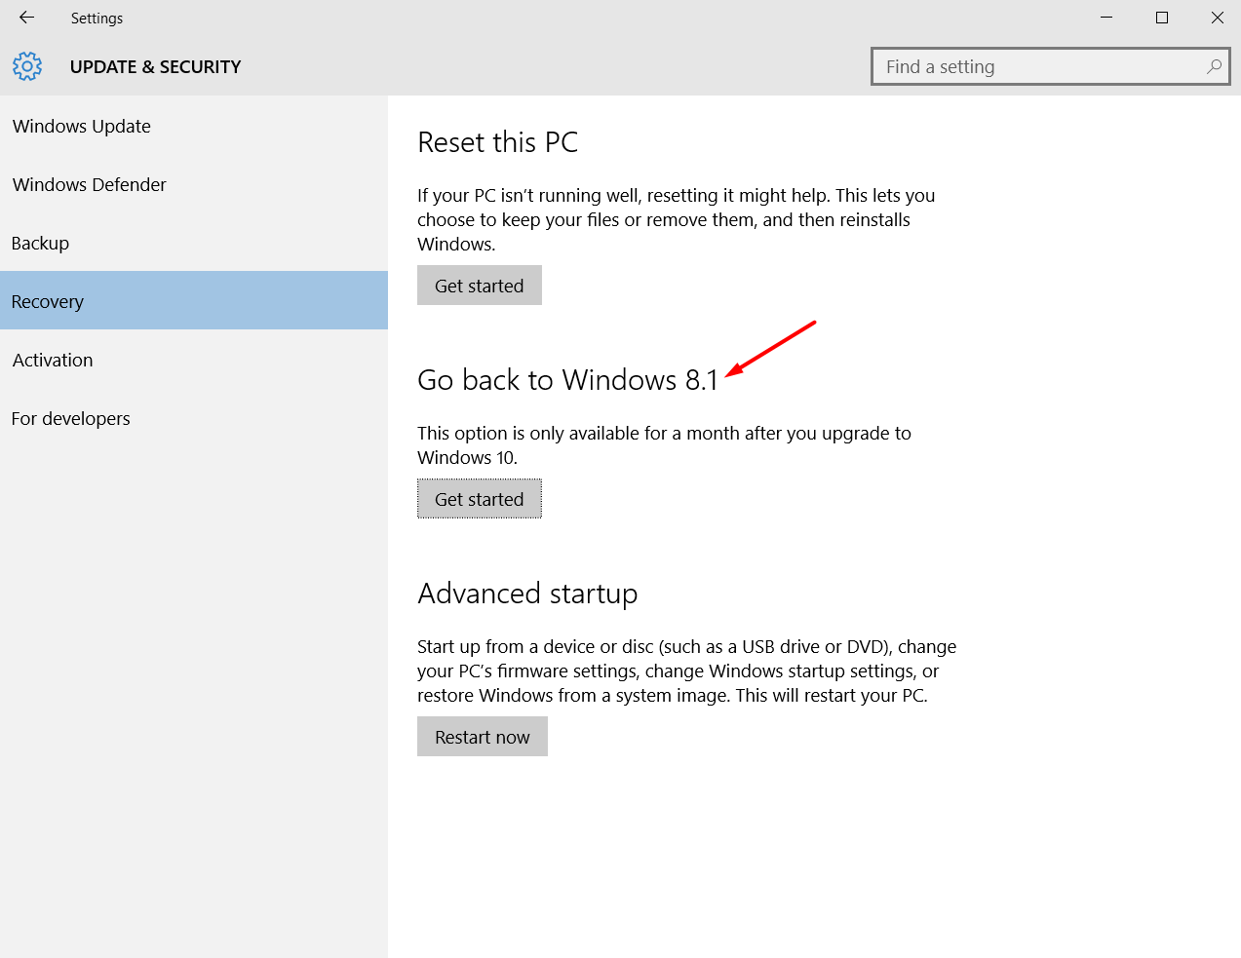Screen dimensions: 1241x958
Task: Click Restart now under Advanced startup
Action: [482, 736]
